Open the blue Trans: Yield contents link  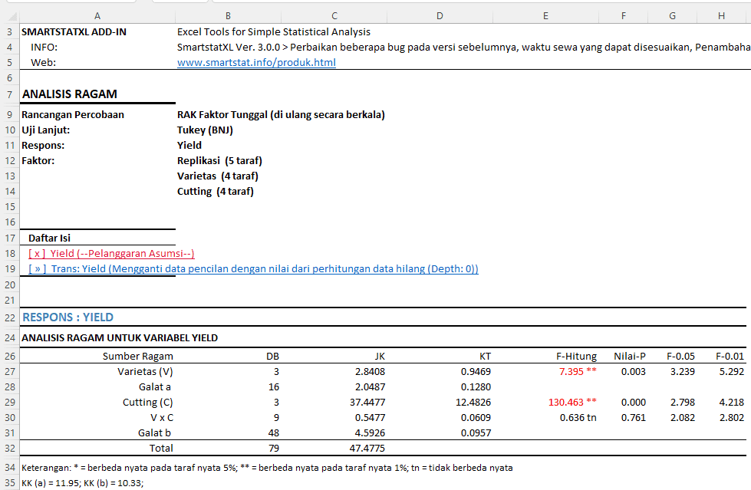(x=253, y=269)
